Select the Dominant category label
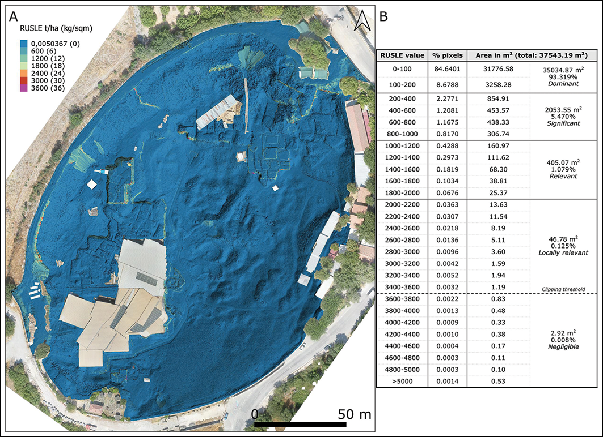The image size is (603, 437). pos(563,84)
